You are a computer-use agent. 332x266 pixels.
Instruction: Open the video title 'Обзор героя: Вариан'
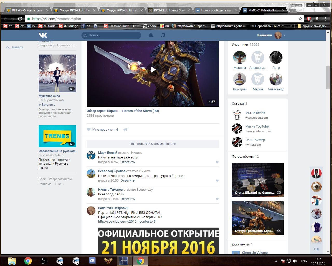click(x=123, y=111)
